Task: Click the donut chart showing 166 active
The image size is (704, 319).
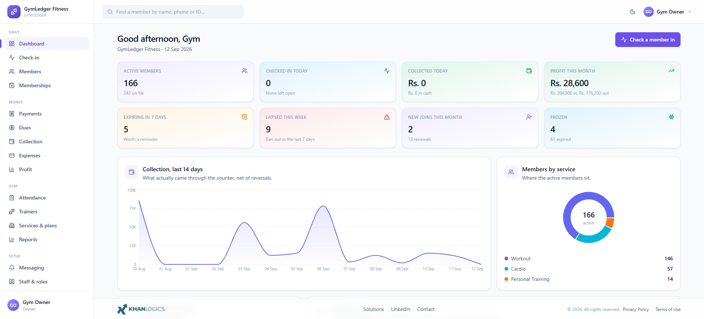Action: tap(588, 217)
